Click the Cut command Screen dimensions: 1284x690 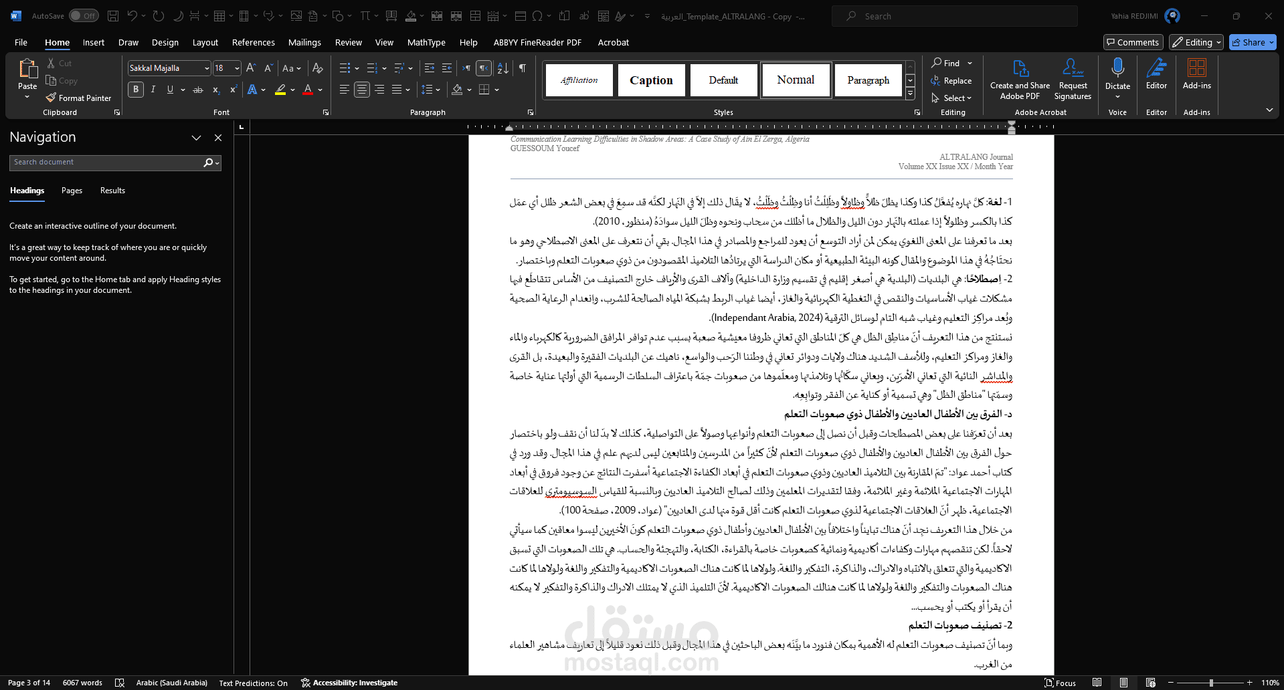coord(59,63)
